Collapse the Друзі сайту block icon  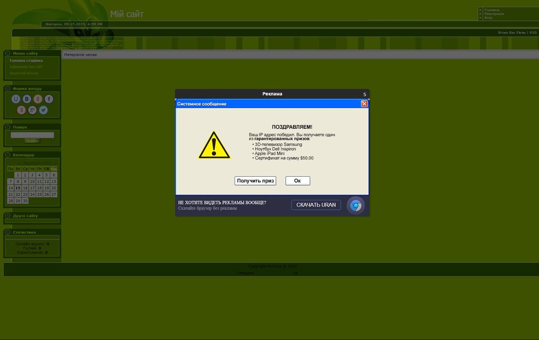click(8, 216)
